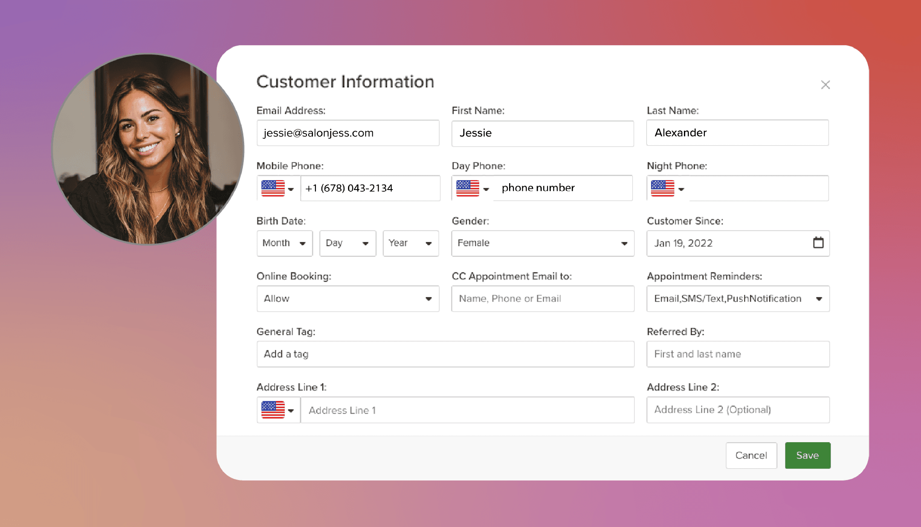Image resolution: width=921 pixels, height=527 pixels.
Task: Click the Referred By field
Action: point(737,354)
